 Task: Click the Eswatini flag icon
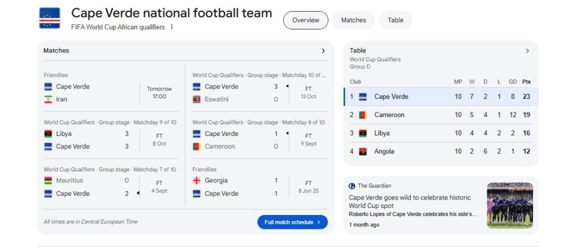(x=196, y=99)
